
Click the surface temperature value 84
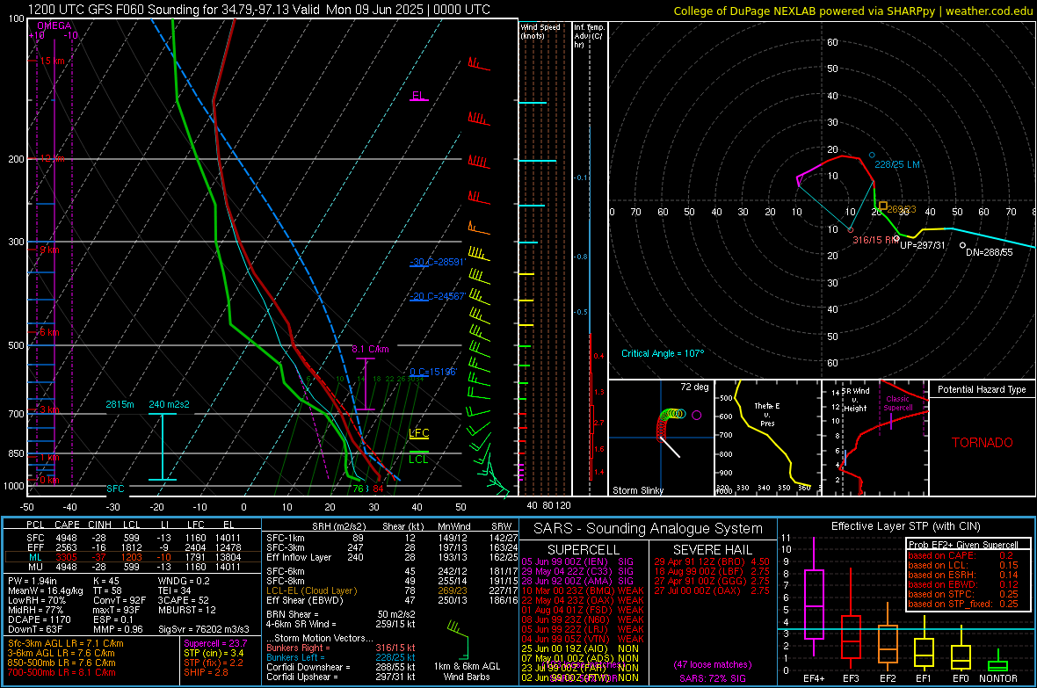coord(378,489)
